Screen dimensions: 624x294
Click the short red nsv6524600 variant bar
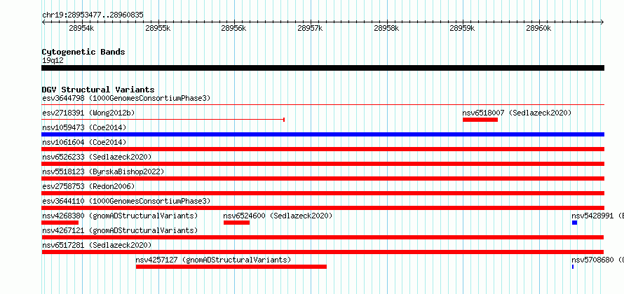tap(236, 223)
